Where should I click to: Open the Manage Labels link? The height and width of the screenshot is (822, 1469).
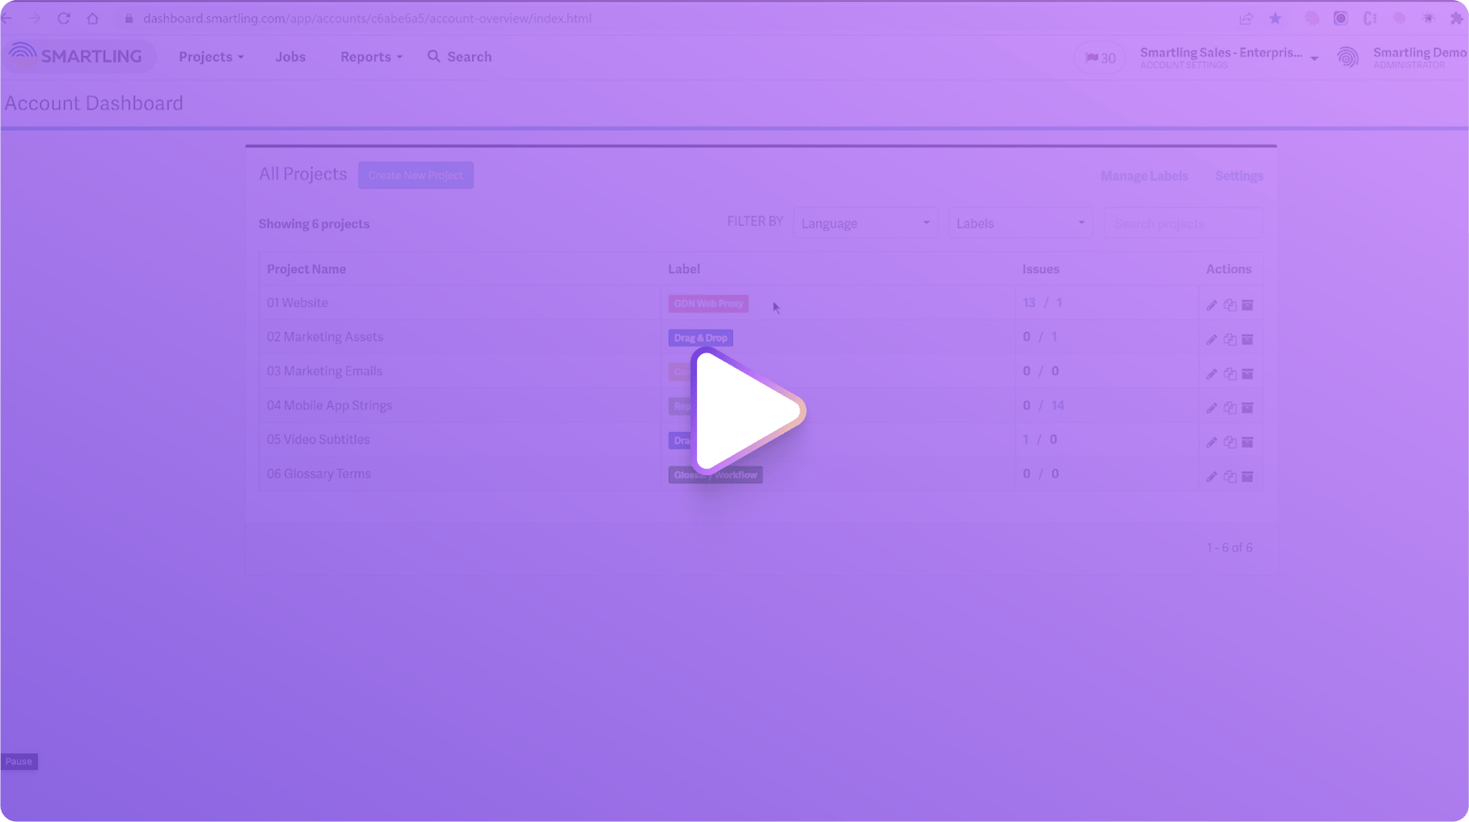click(1143, 176)
